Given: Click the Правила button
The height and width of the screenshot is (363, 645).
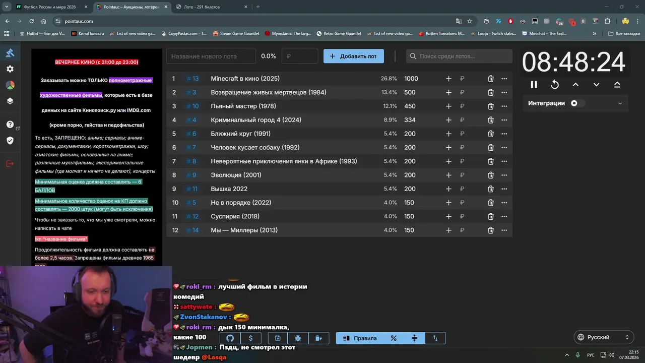Looking at the screenshot, I should 360,338.
